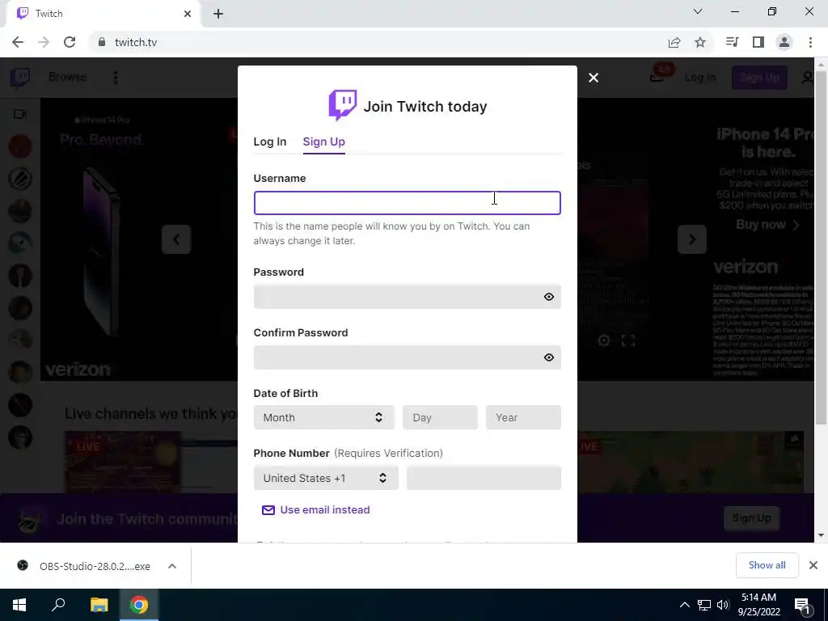Close the Join Twitch signup dialog

[594, 78]
